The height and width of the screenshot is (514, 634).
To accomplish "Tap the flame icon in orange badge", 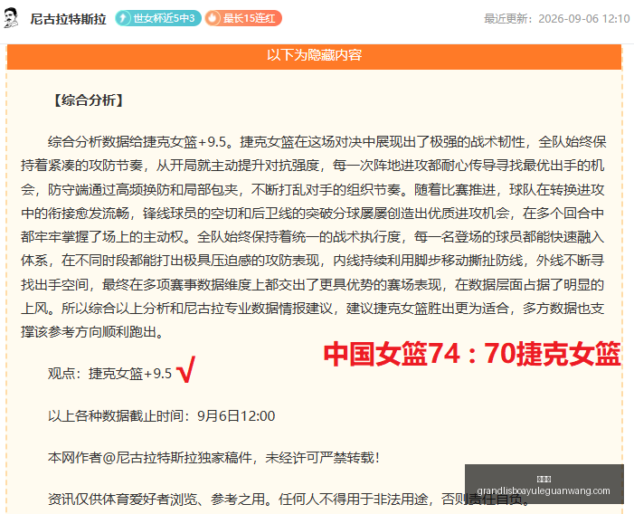I will point(213,18).
